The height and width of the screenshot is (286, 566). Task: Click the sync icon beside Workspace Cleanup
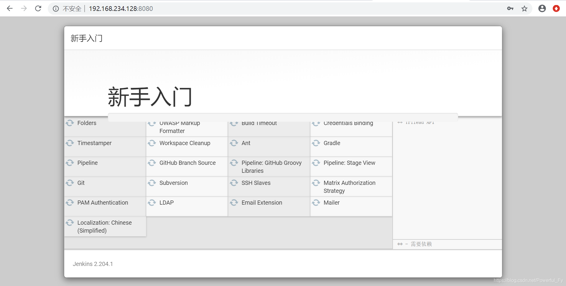pyautogui.click(x=152, y=143)
